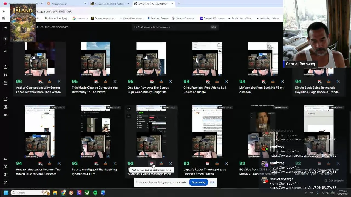
Task: Click title 'My Vampire Porn Book Hit #8 on Amazon!'
Action: pyautogui.click(x=261, y=90)
